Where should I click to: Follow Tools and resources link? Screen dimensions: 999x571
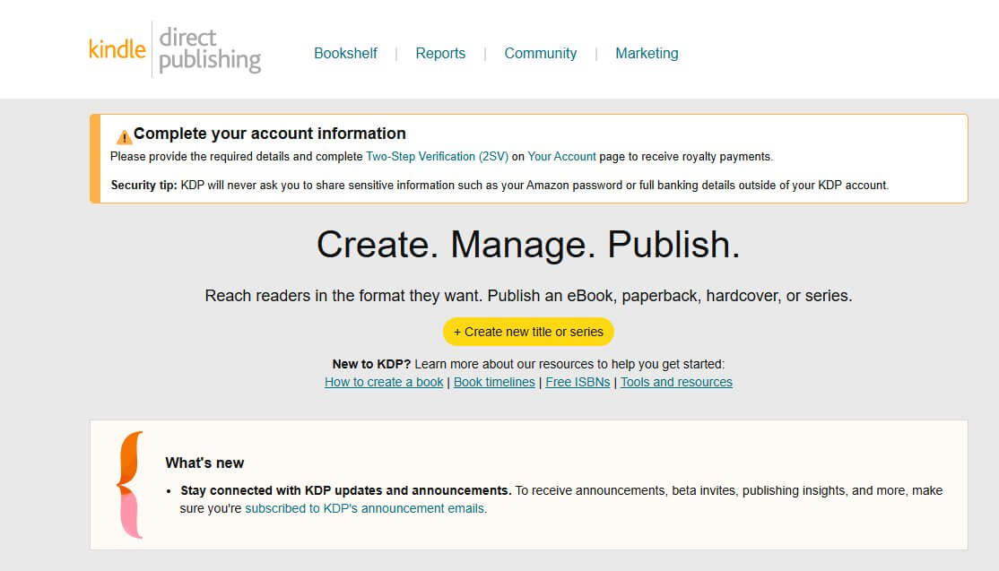pos(676,382)
